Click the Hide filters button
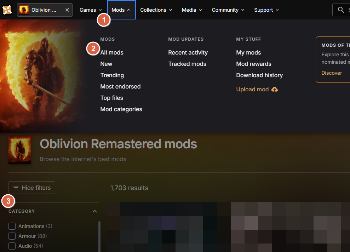The width and height of the screenshot is (350, 252). [x=32, y=188]
